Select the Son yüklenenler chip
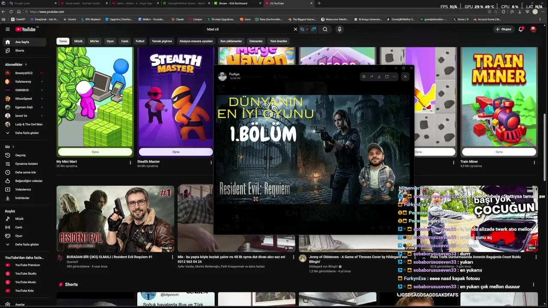Screen dimensions: 548x308 231,41
